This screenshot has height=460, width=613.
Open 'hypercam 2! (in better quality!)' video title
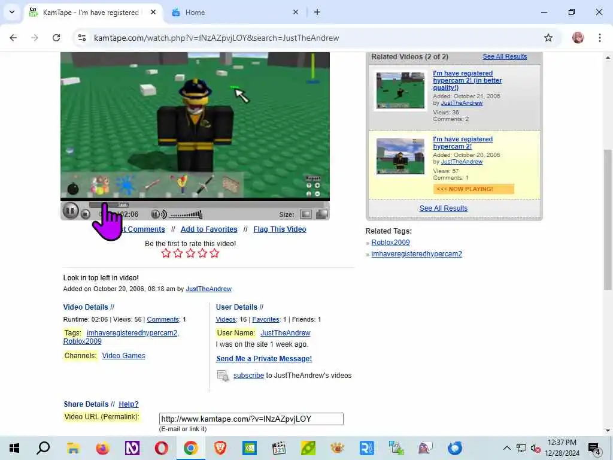(x=467, y=80)
